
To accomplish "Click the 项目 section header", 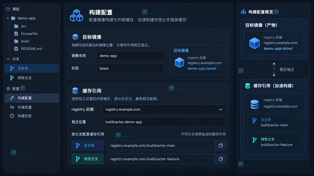I will tap(16, 9).
